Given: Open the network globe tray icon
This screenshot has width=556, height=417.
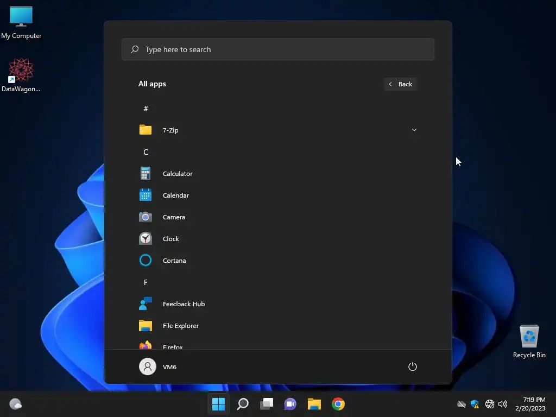Looking at the screenshot, I should point(490,404).
